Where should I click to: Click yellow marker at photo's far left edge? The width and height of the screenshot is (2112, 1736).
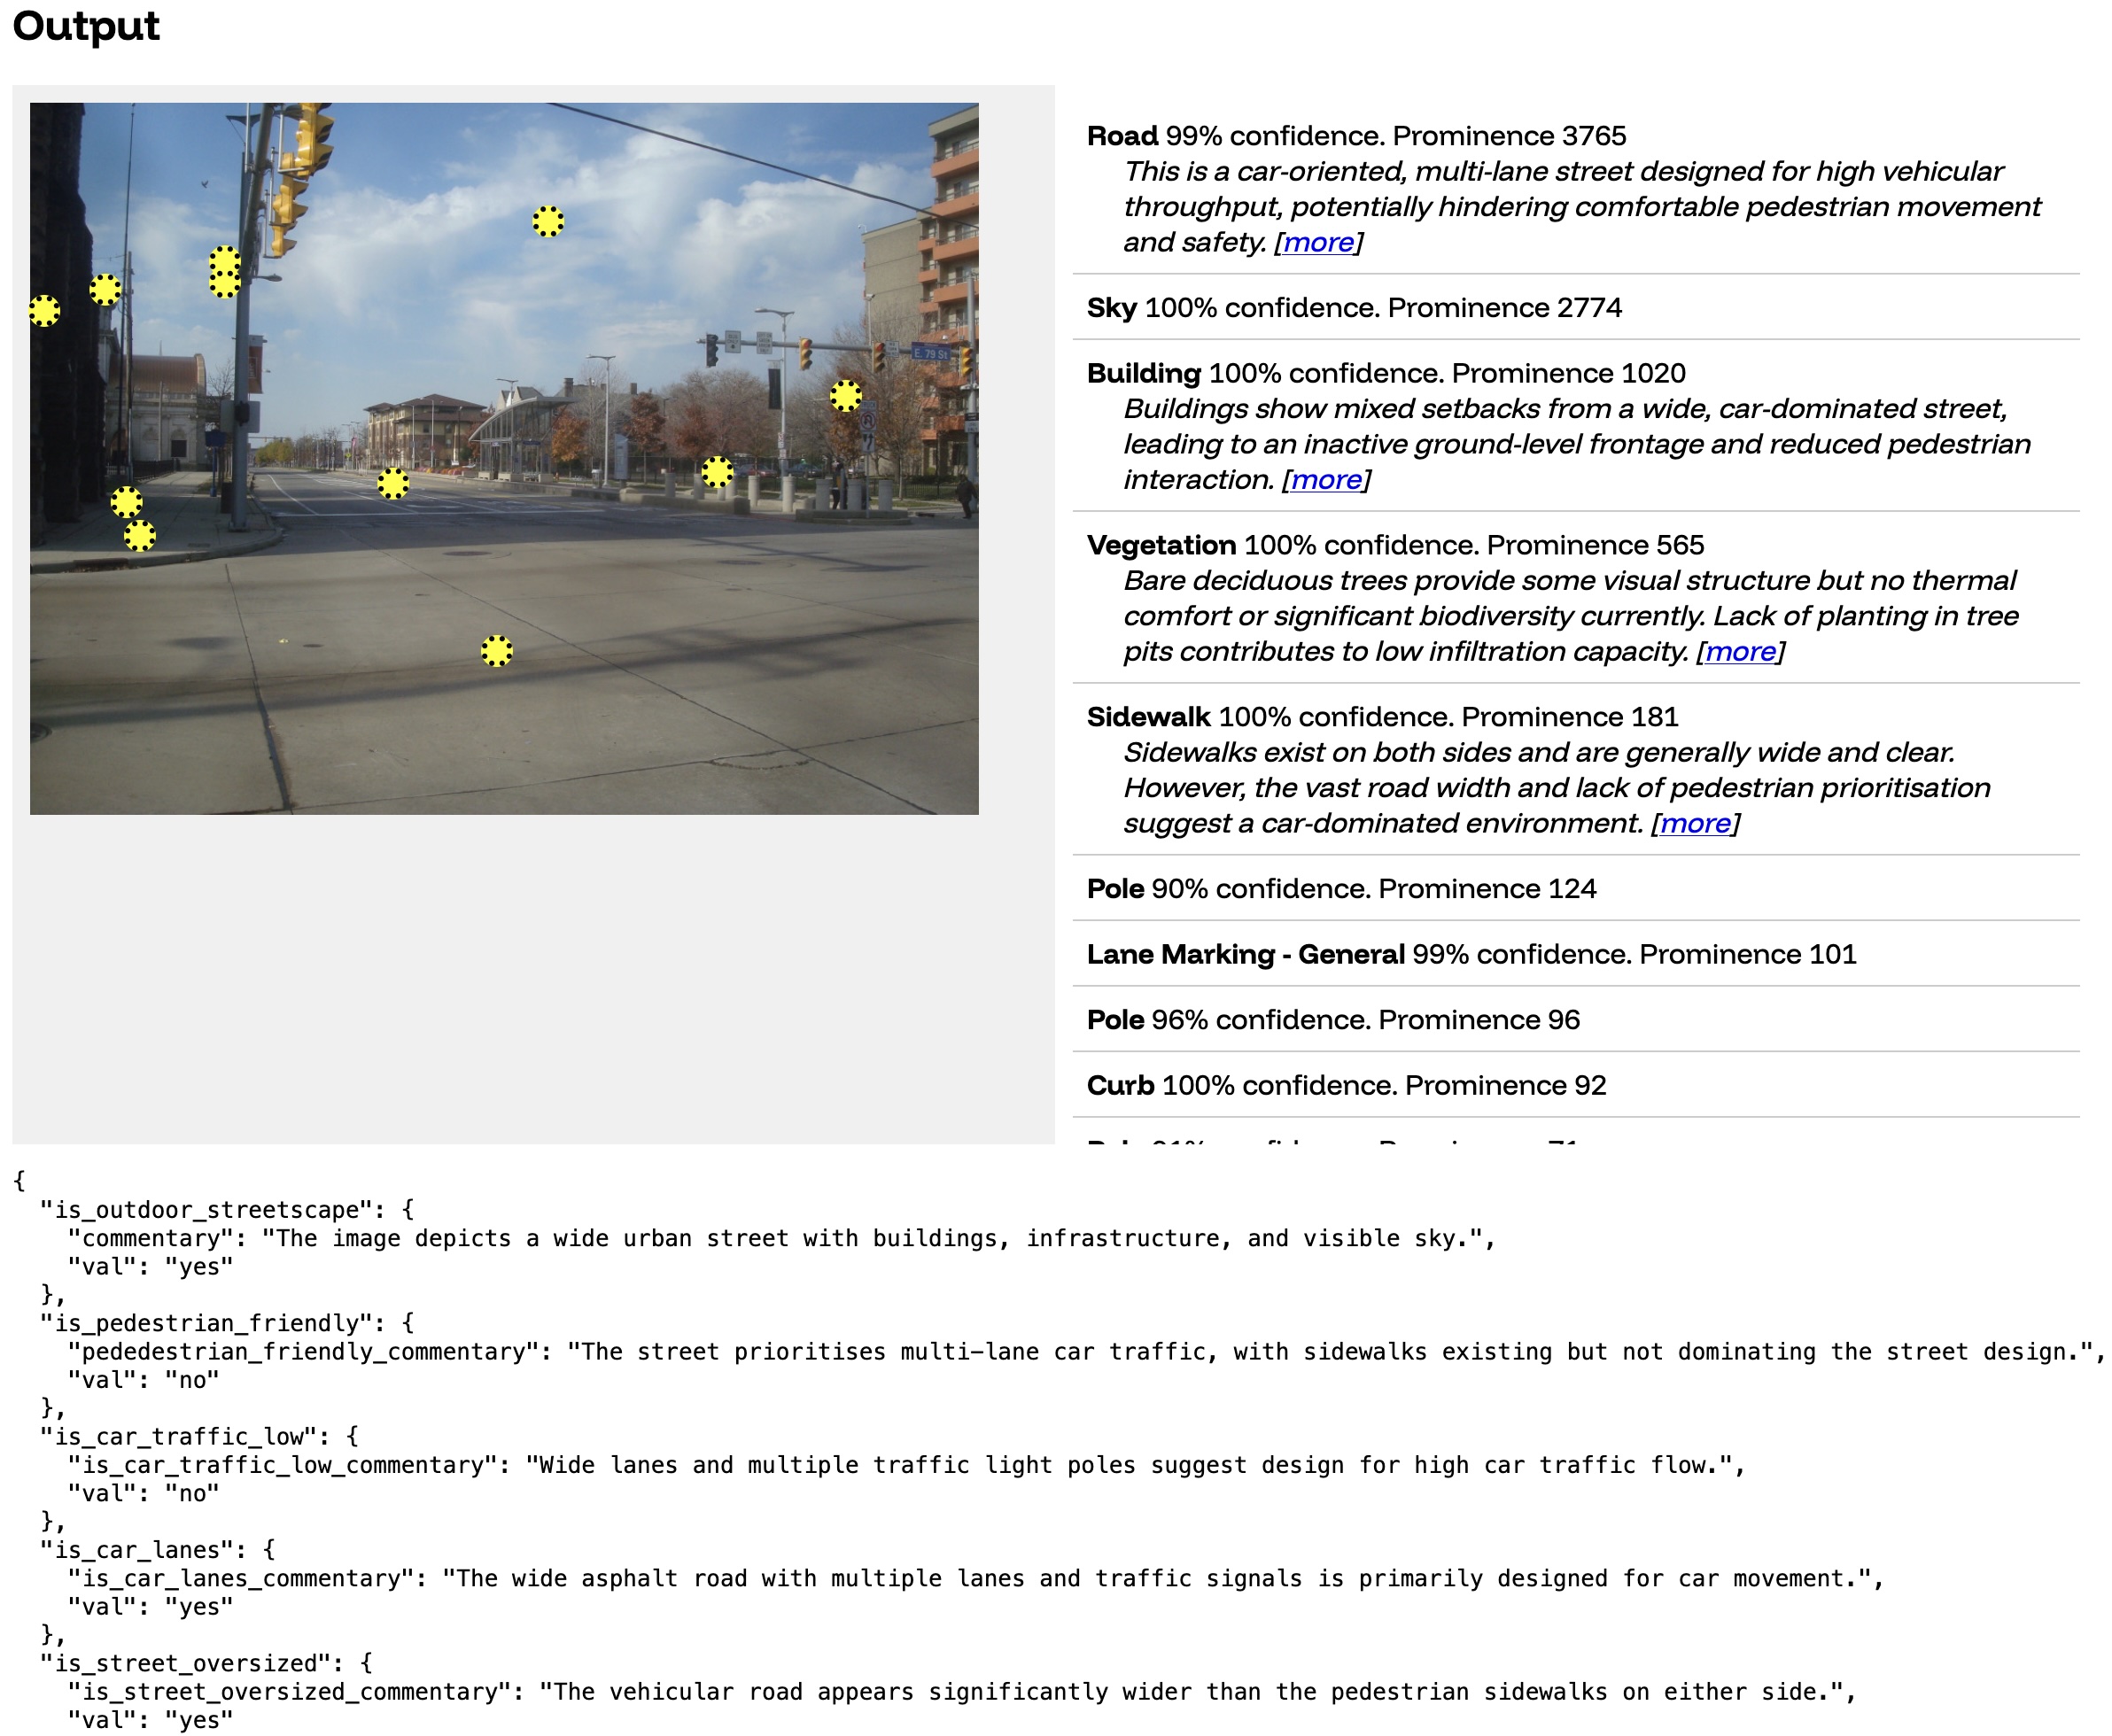[44, 311]
